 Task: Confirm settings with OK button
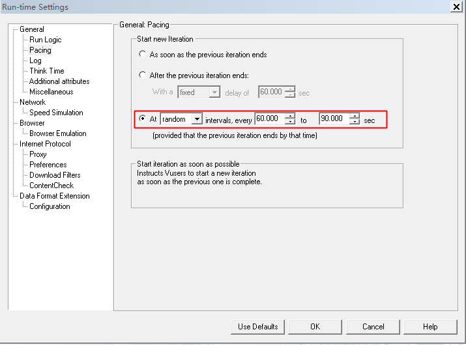point(315,327)
